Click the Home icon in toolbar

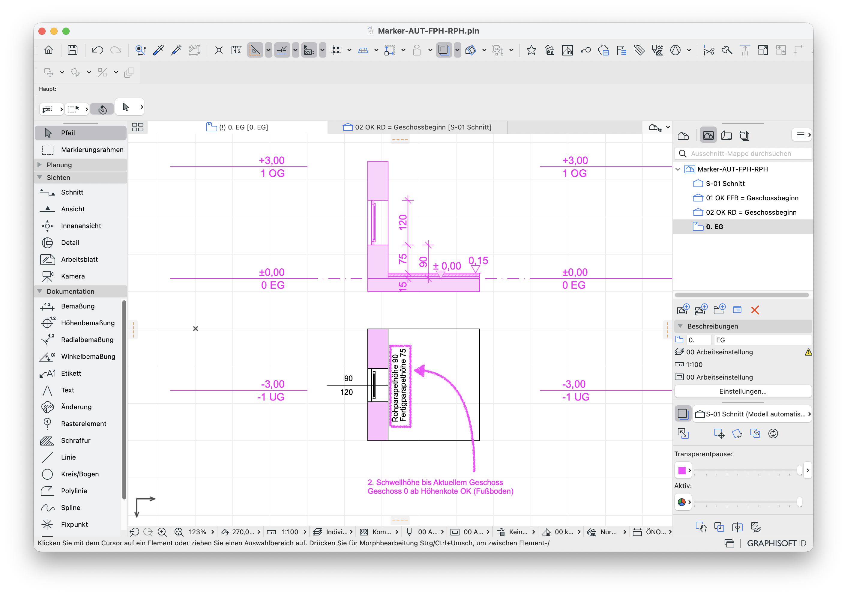(x=49, y=50)
